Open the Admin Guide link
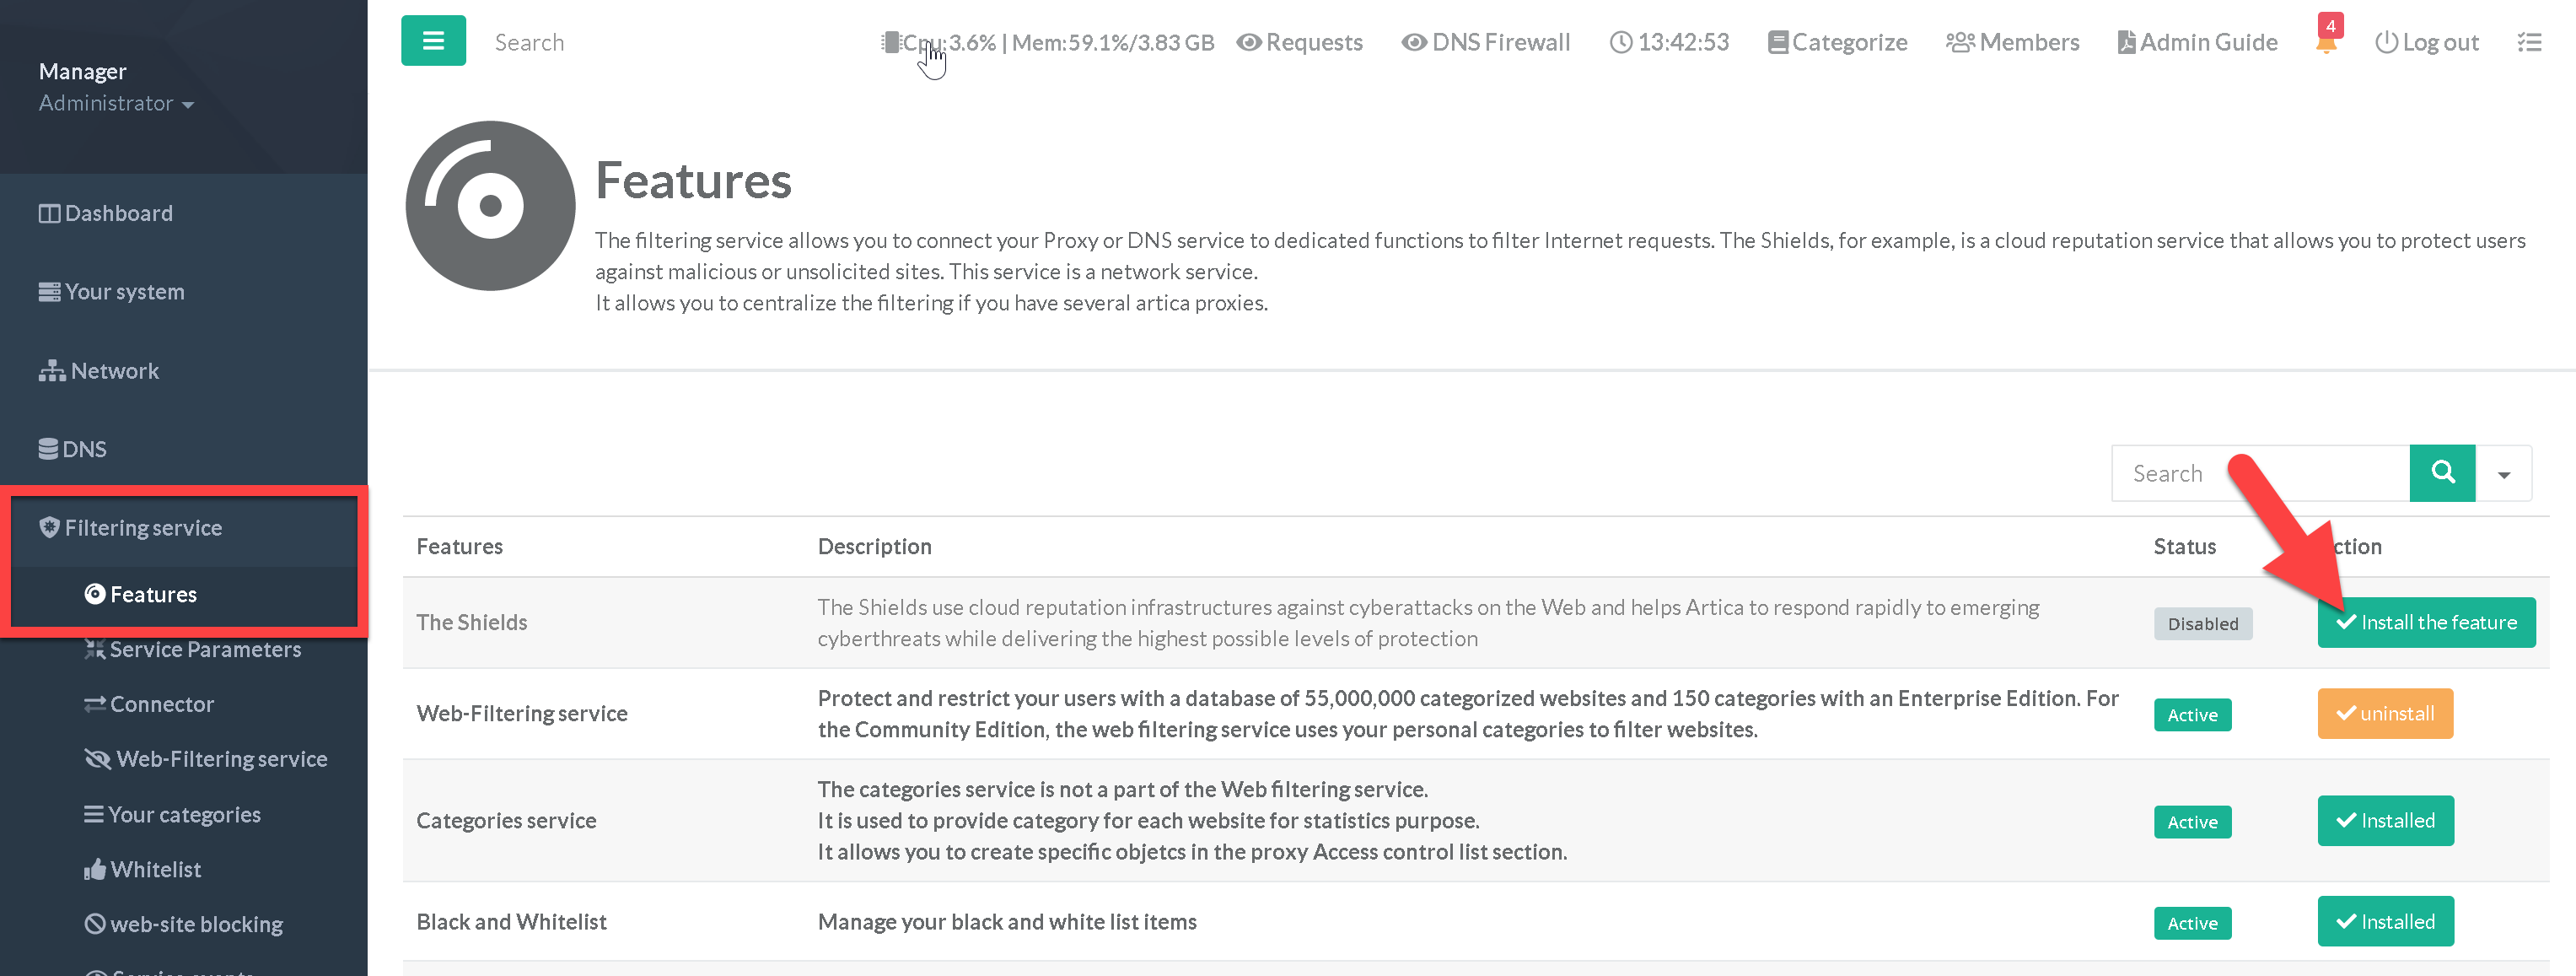2576x976 pixels. pyautogui.click(x=2198, y=42)
